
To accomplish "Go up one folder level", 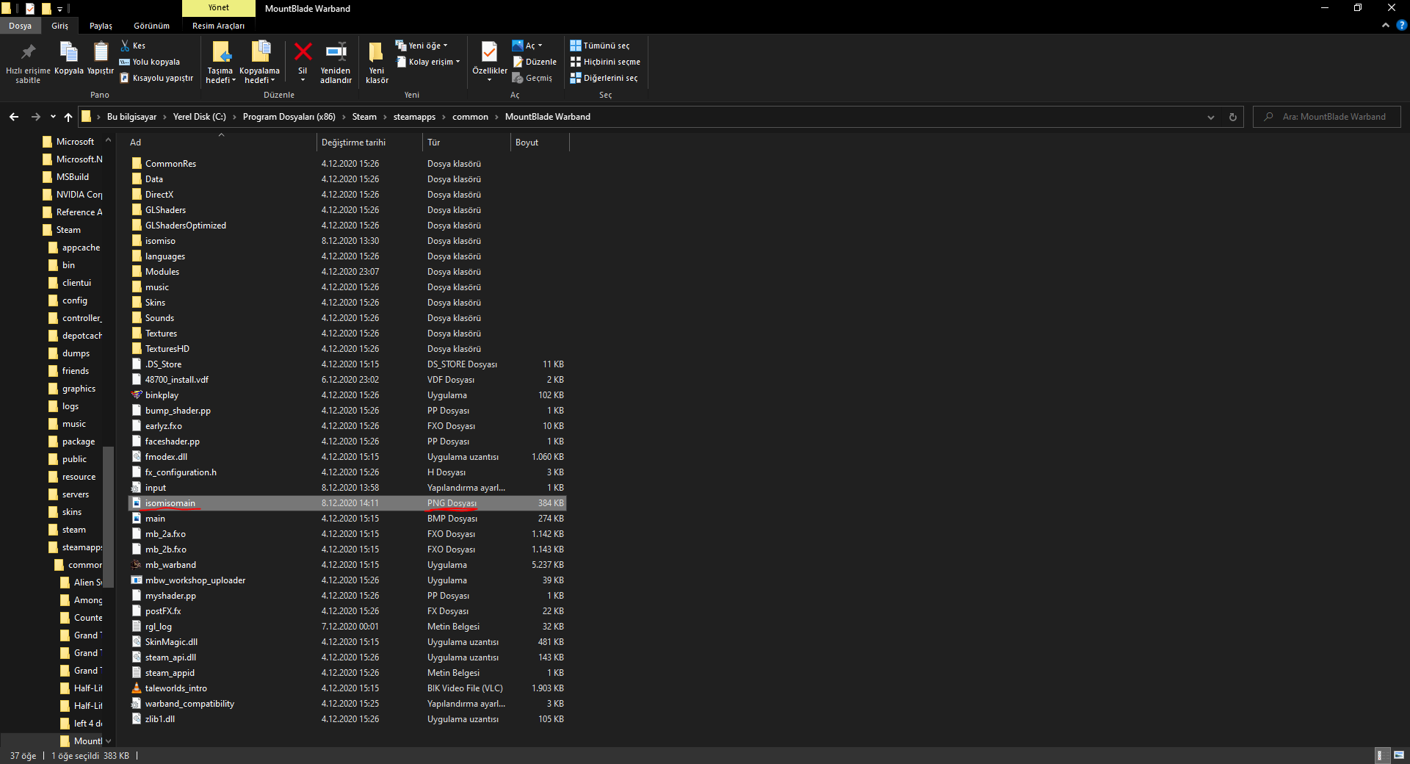I will (68, 117).
